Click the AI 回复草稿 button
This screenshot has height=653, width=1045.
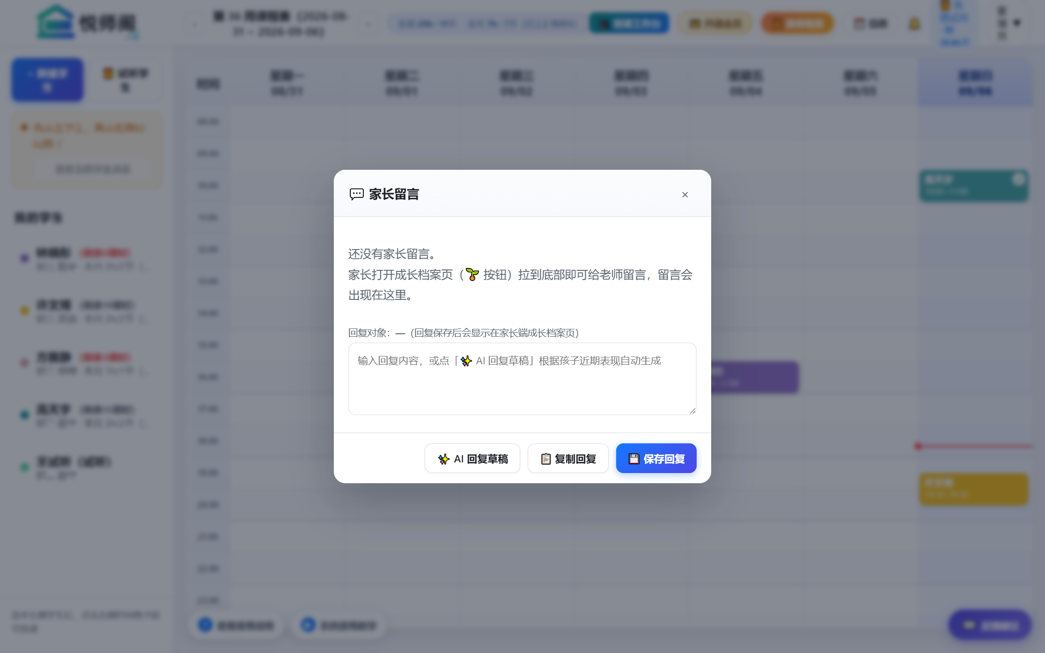pos(472,459)
